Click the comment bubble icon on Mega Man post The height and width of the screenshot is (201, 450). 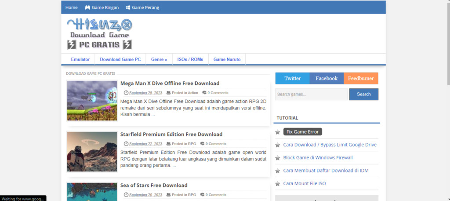click(x=204, y=93)
